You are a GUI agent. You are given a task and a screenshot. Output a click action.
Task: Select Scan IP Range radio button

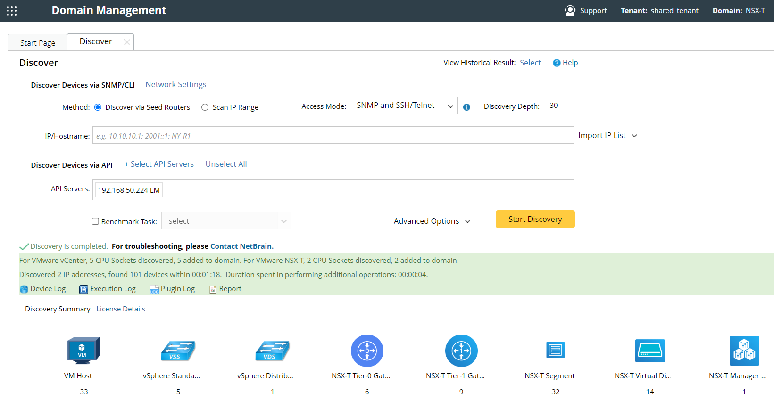coord(205,107)
